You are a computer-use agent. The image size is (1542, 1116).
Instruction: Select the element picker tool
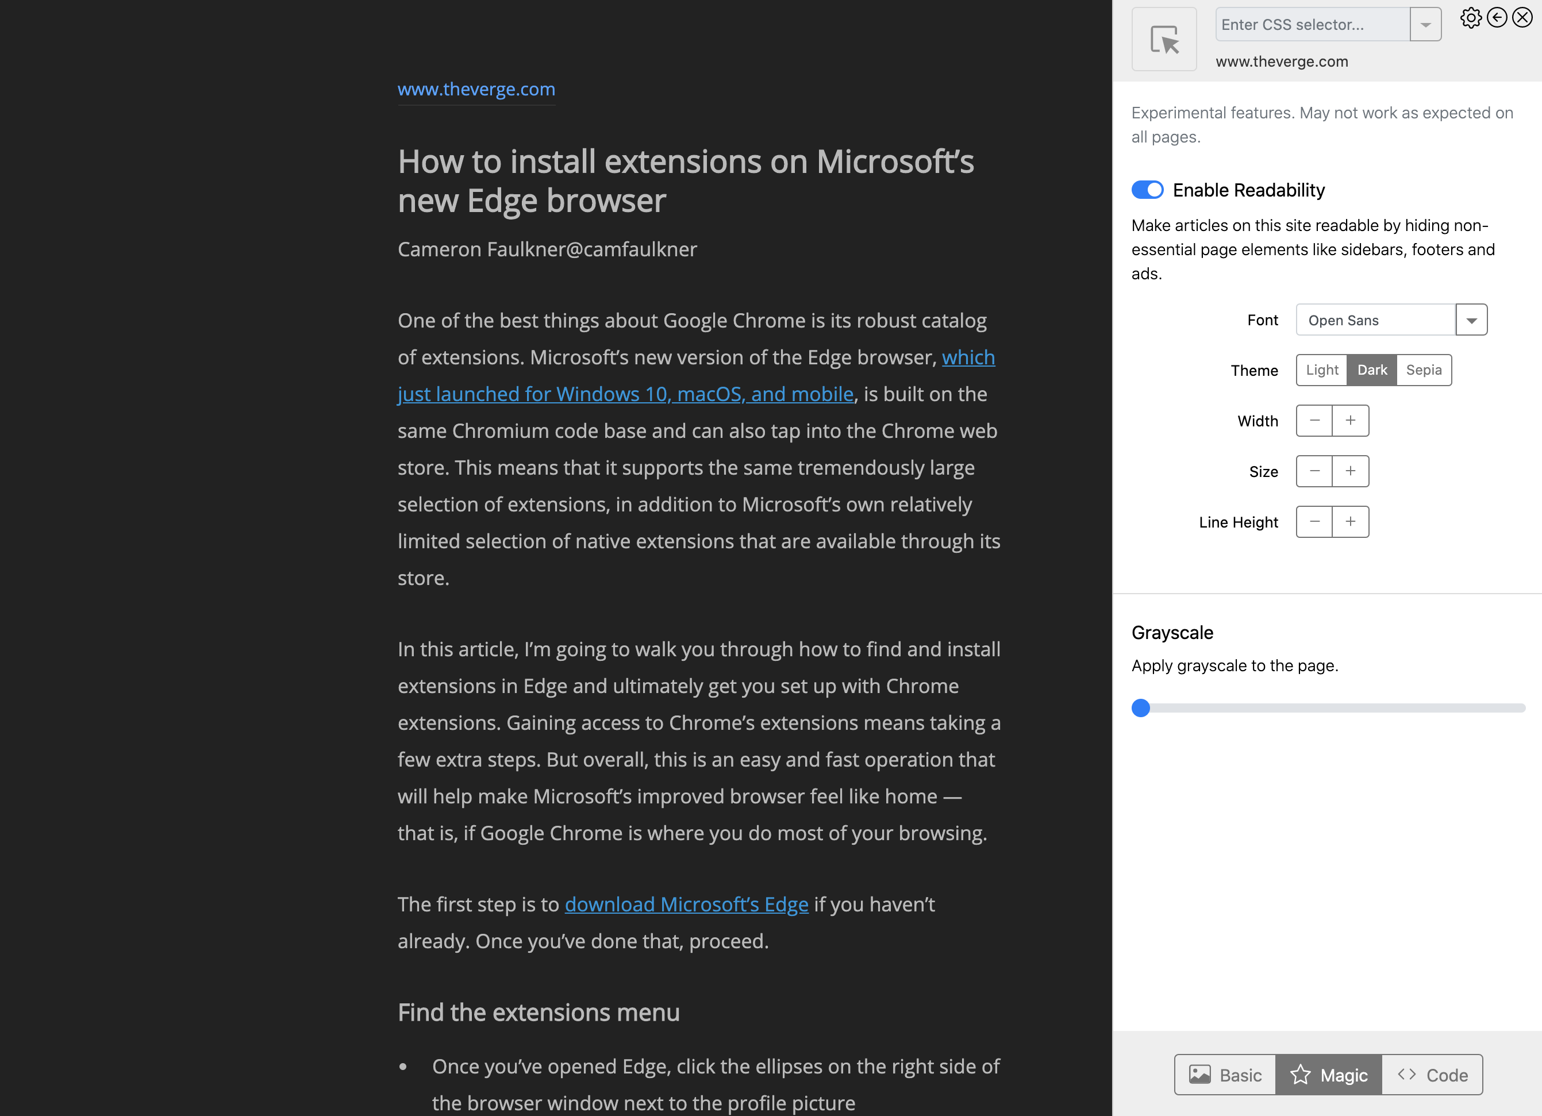coord(1164,39)
